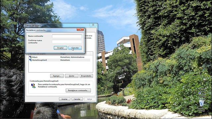The width and height of the screenshot is (212, 119).
Task: Click the Quitar button
Action: 72,76
